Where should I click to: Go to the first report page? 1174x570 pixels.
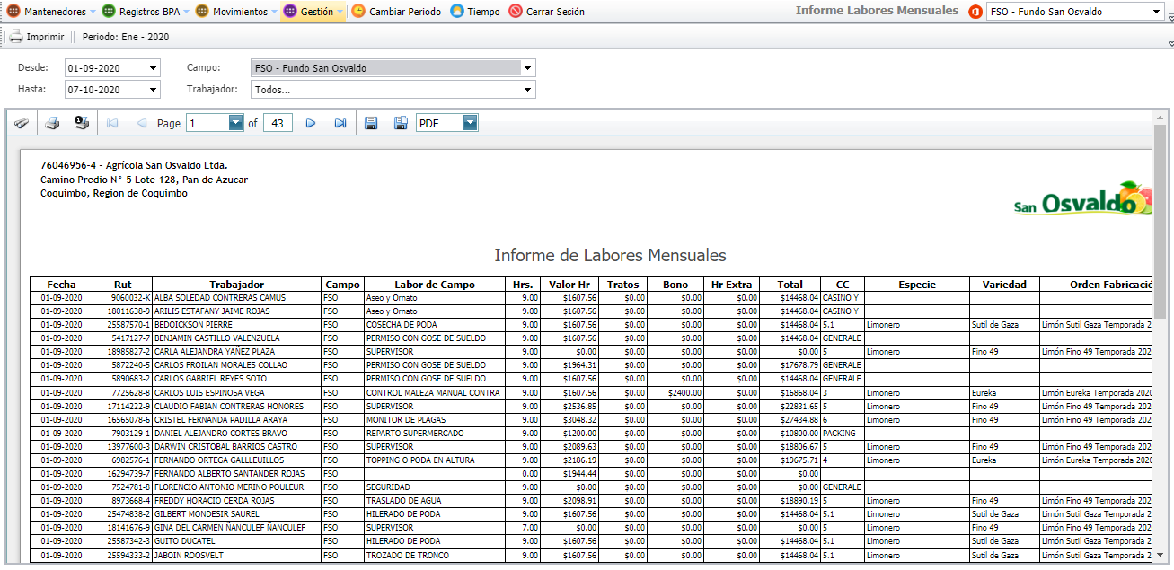tap(112, 123)
